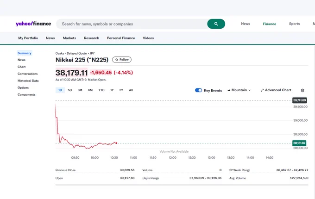Viewport: 315px width, 199px height.
Task: Select the 6M time range
Action: [x=90, y=90]
